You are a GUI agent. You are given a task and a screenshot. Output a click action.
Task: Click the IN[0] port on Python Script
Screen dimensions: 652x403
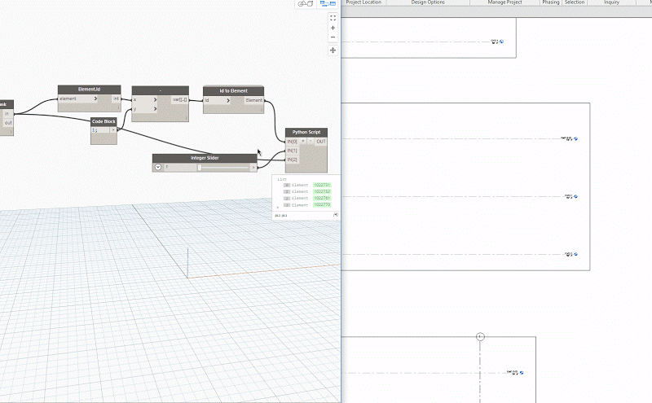pos(293,142)
